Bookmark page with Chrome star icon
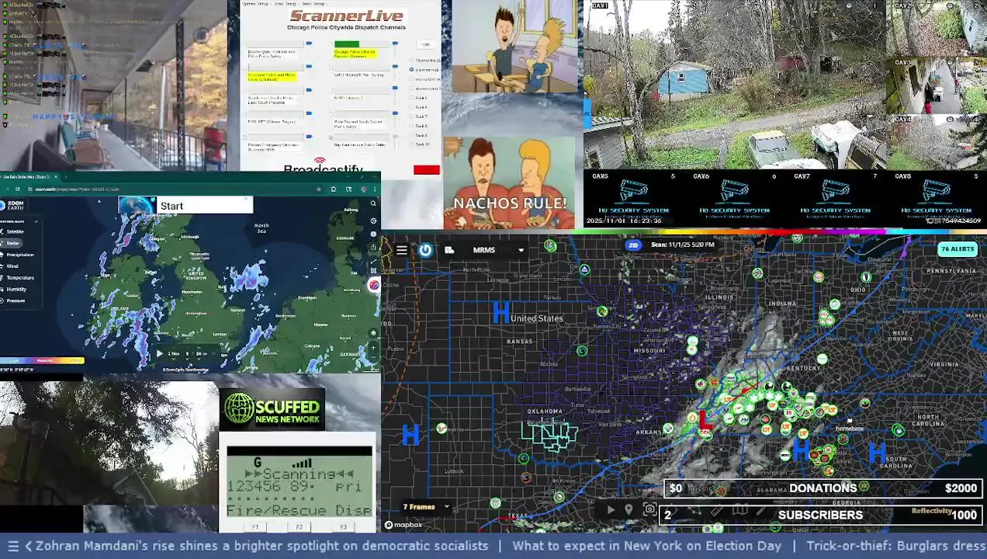 (319, 189)
